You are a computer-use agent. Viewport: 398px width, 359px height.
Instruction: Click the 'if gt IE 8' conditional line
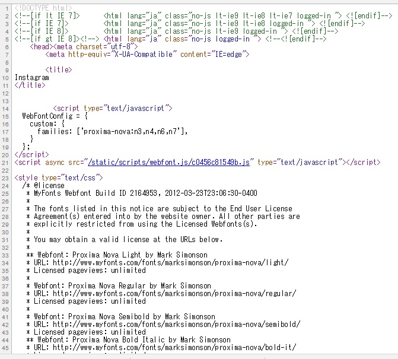coord(171,39)
